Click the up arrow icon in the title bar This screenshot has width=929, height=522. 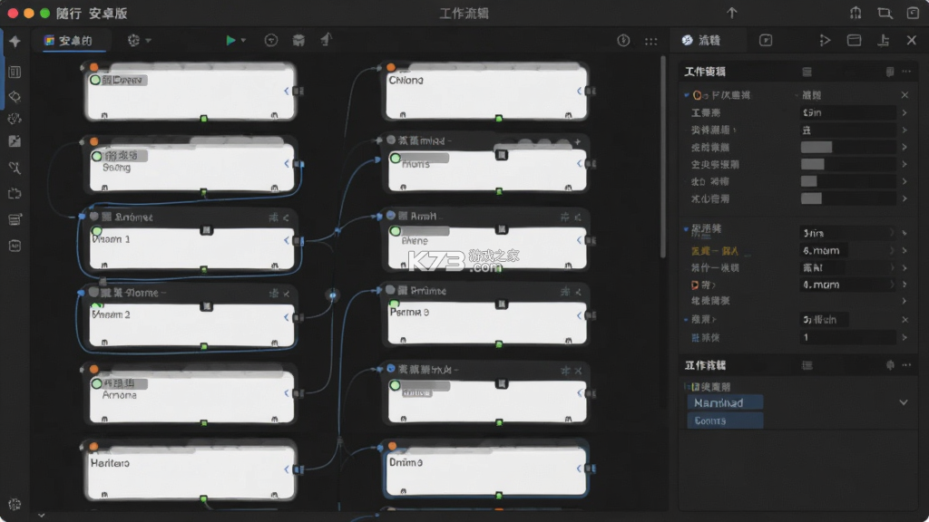[732, 13]
